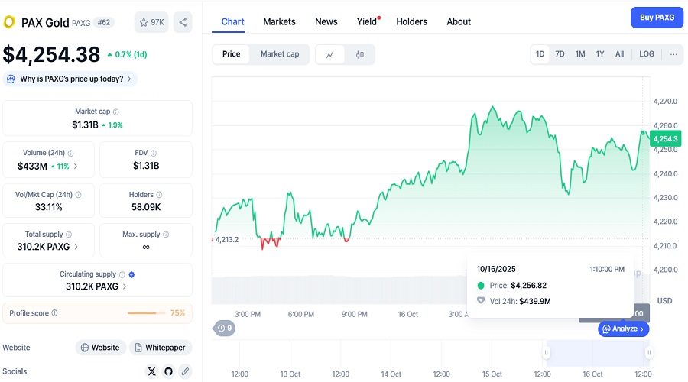Open X (Twitter) social link

pyautogui.click(x=152, y=371)
